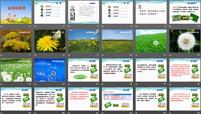Viewport: 201px width, 114px height.
Task: Select slide 18 with red paragraph text
Action: (185, 70)
